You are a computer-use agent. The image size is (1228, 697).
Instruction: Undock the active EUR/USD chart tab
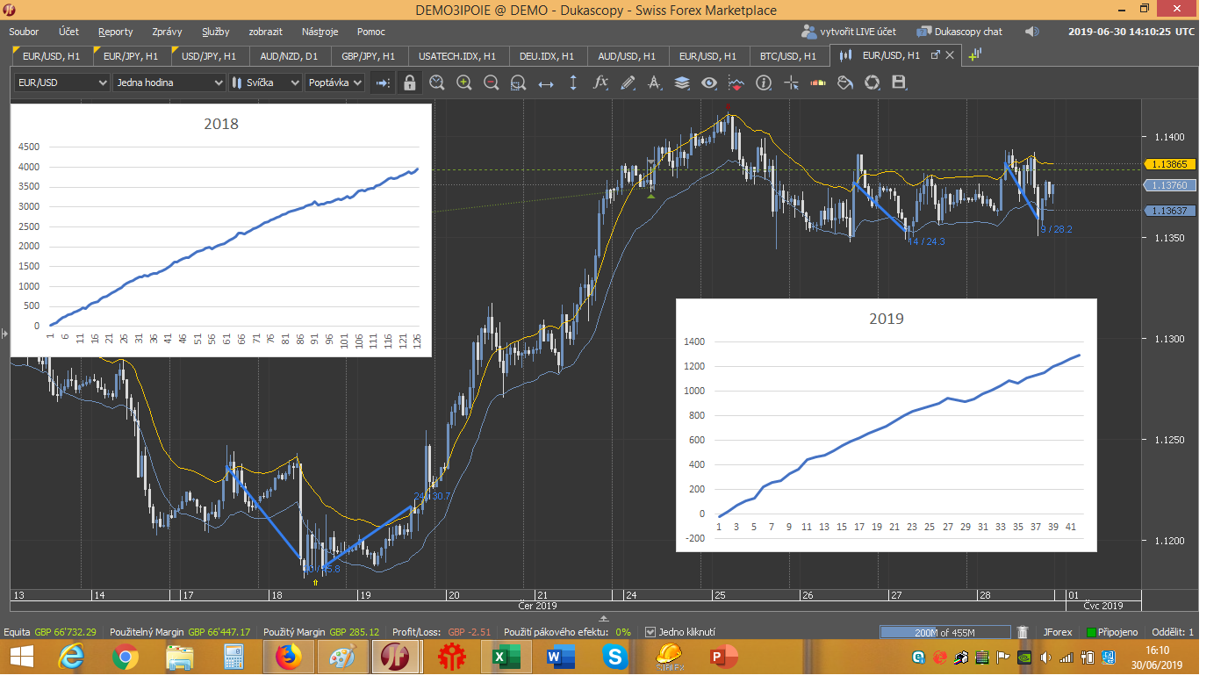[935, 54]
